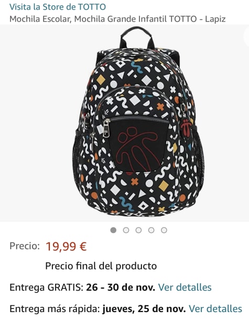Select the second image carousel dot
The width and height of the screenshot is (249, 321).
tap(126, 230)
